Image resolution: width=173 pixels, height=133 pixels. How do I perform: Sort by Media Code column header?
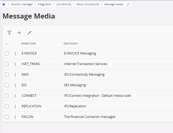[x=28, y=43]
